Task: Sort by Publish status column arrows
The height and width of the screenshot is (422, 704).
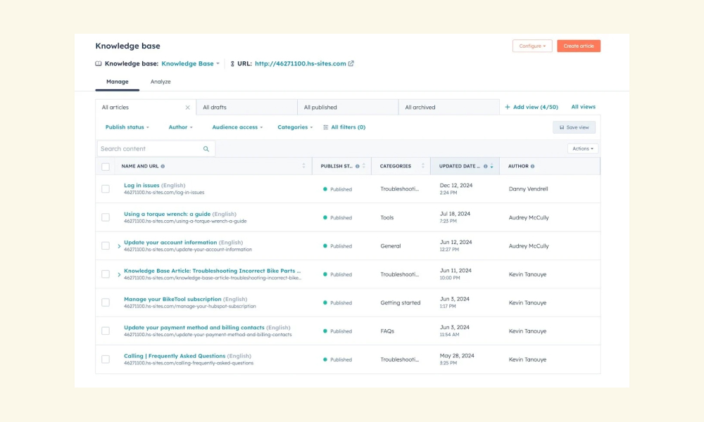Action: coord(364,166)
